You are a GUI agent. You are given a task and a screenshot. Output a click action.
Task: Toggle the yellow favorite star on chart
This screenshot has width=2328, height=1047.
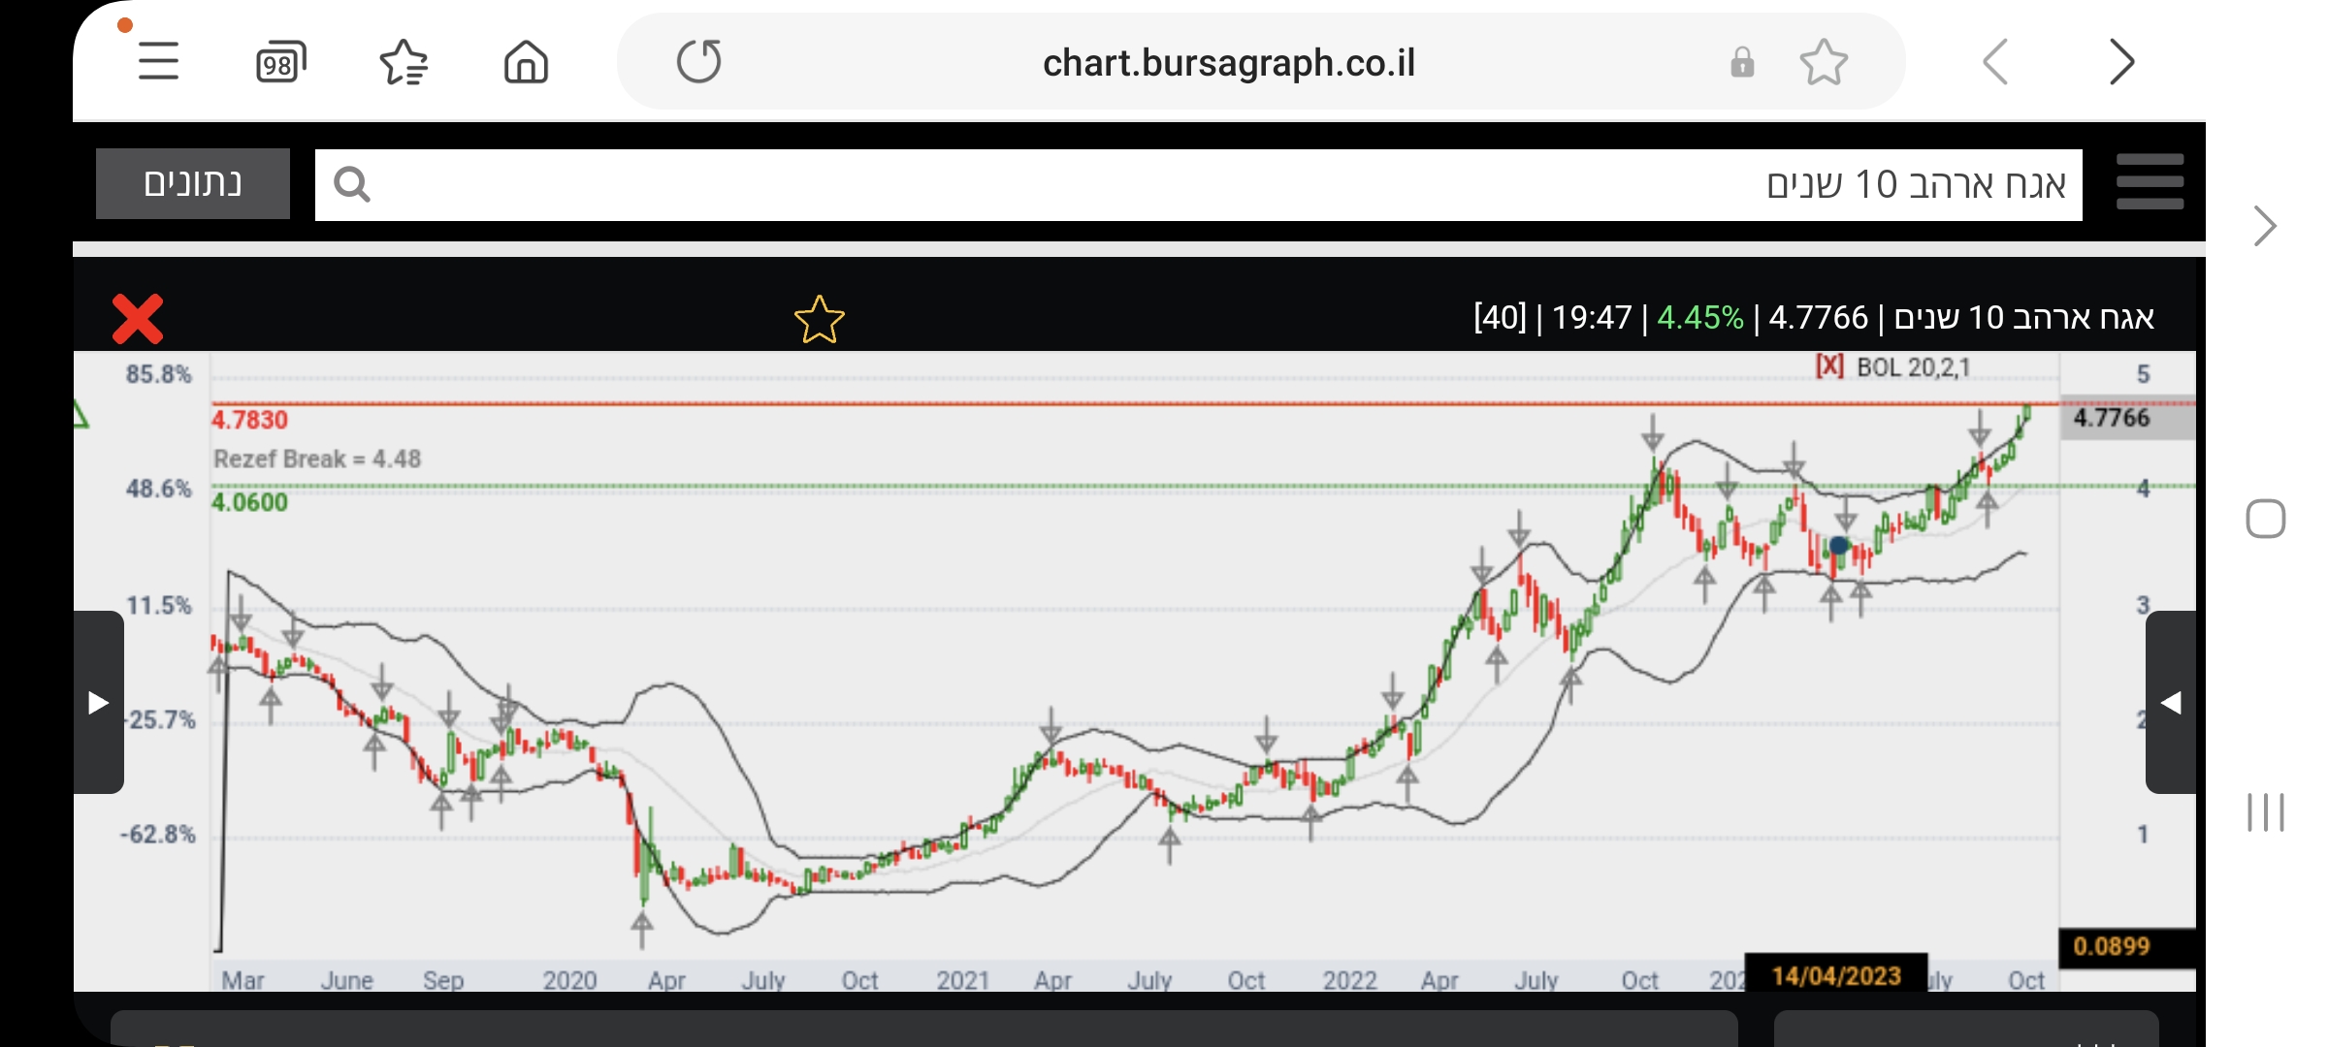[x=819, y=320]
